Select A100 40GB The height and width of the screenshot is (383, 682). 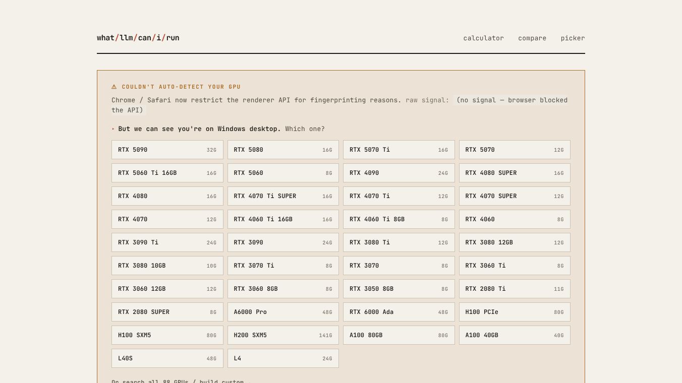[x=515, y=335]
